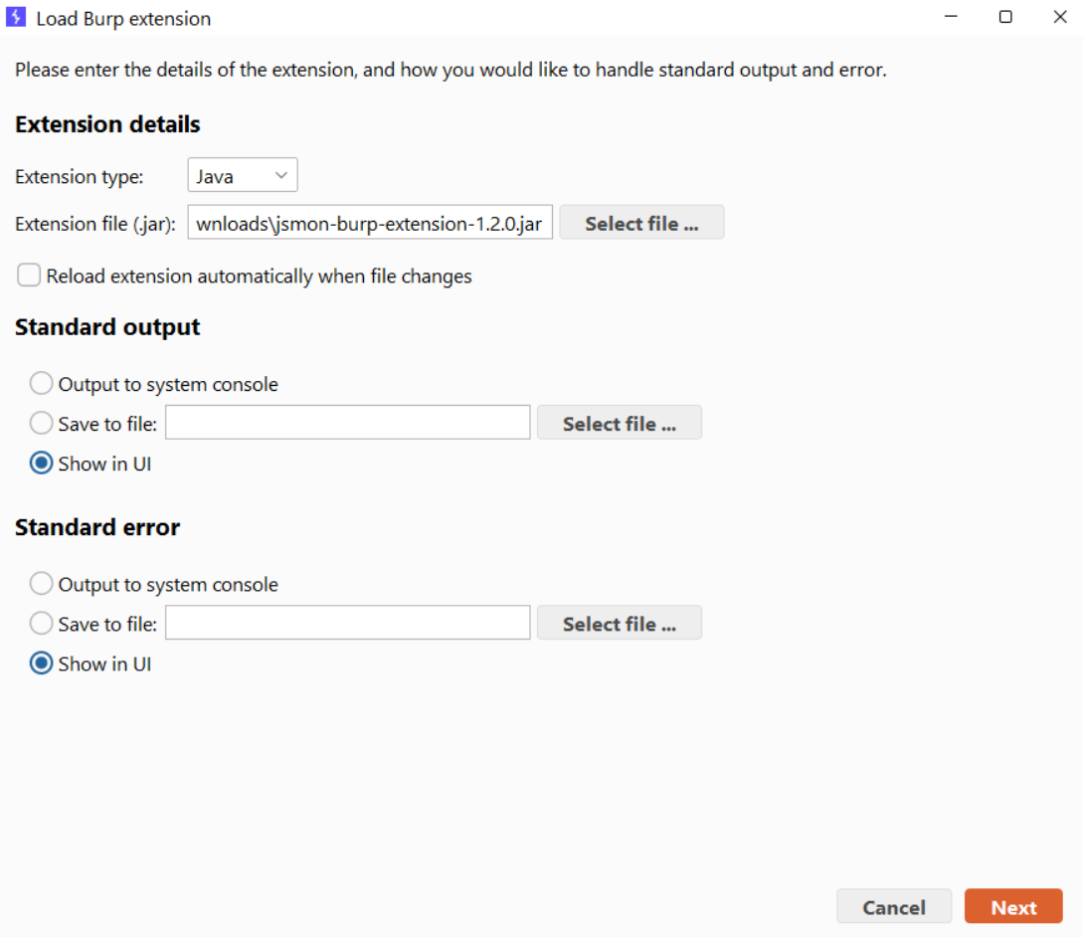This screenshot has height=937, width=1083.
Task: Select Show in UI under Standard error
Action: 41,663
